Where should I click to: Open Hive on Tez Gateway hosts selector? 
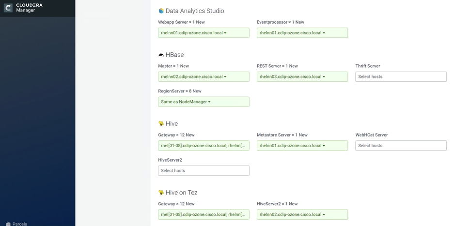pyautogui.click(x=204, y=214)
